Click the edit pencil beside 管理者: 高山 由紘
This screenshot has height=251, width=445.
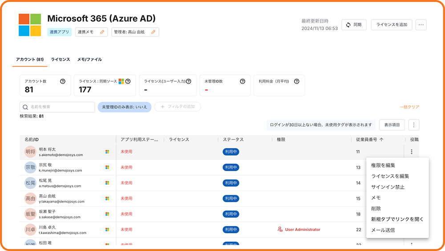pyautogui.click(x=154, y=32)
